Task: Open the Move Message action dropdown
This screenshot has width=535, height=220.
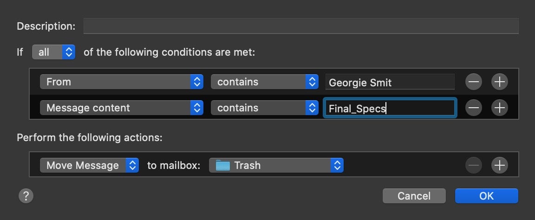Action: coord(89,165)
